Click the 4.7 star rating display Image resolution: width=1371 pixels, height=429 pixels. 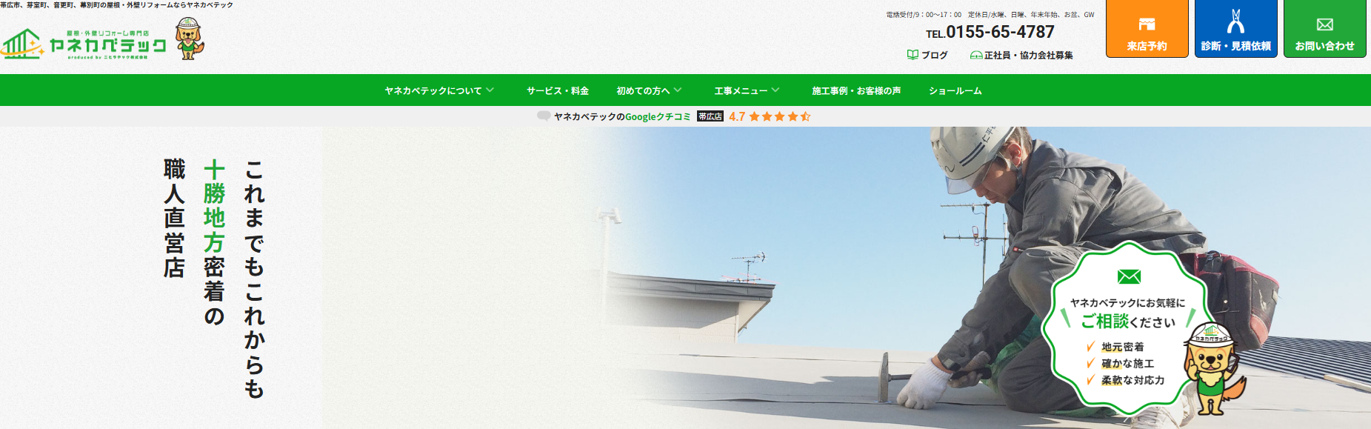pos(770,116)
